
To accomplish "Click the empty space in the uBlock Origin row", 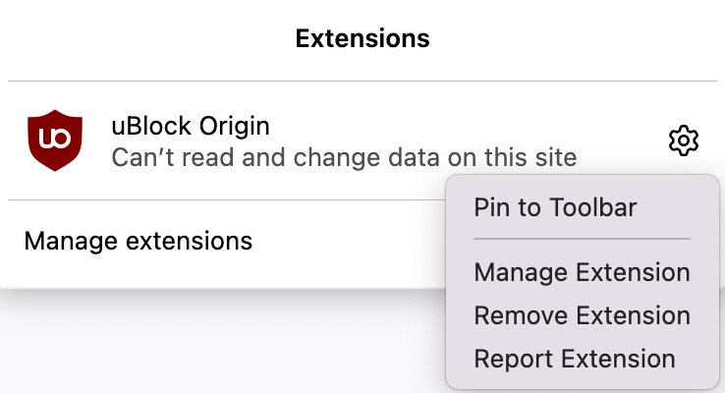I will pyautogui.click(x=619, y=128).
